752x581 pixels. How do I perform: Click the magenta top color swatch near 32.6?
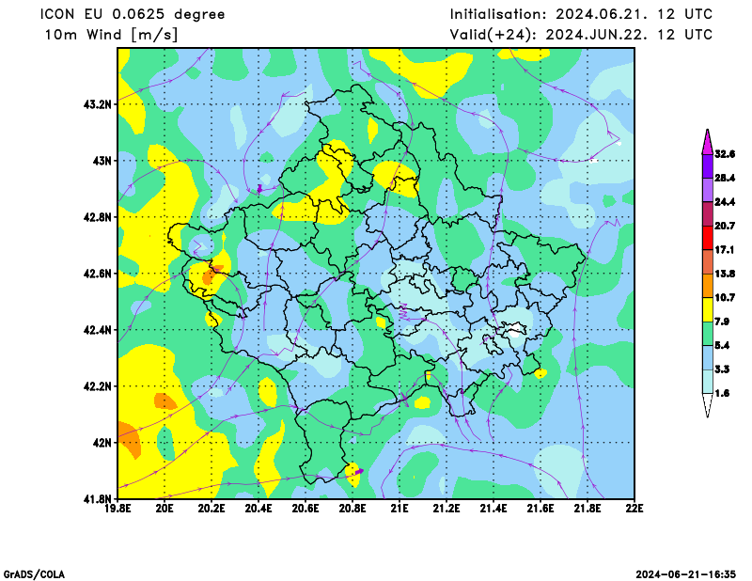coord(708,142)
